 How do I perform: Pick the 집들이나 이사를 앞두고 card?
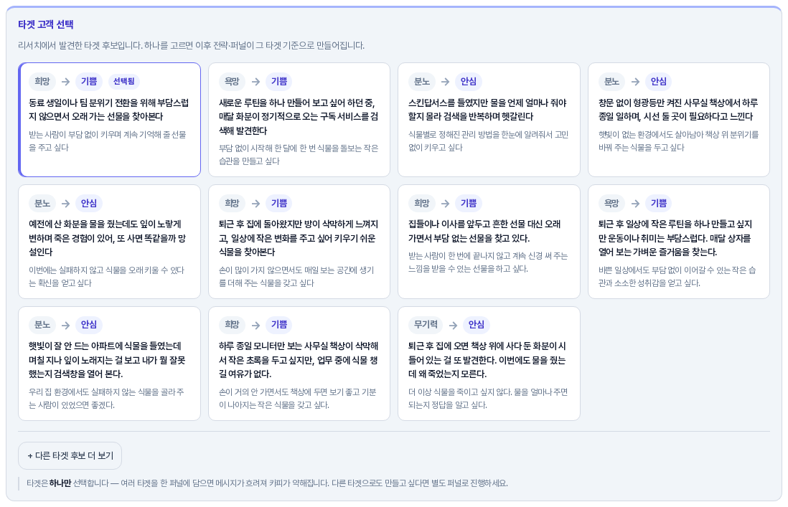[x=489, y=242]
